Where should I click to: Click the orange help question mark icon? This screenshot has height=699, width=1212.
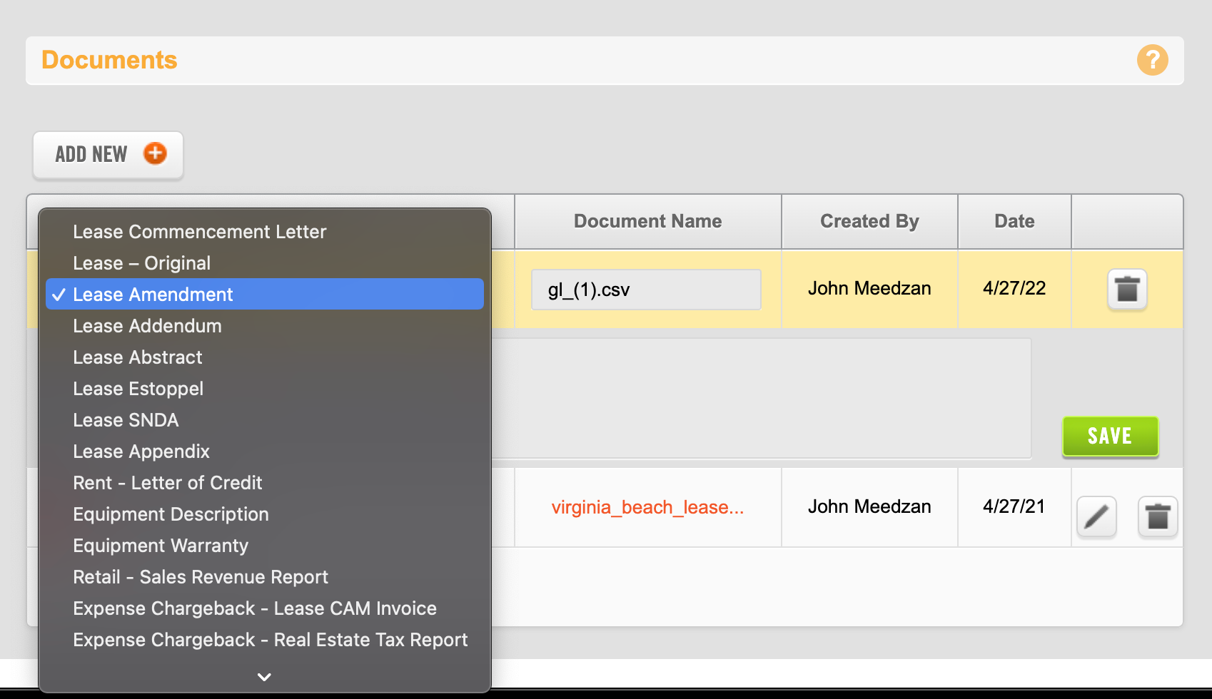(1152, 61)
